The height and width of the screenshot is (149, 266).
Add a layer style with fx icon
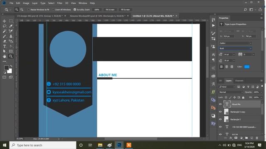[231, 138]
